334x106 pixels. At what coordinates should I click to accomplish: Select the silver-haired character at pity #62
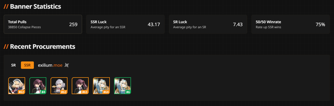59,86
